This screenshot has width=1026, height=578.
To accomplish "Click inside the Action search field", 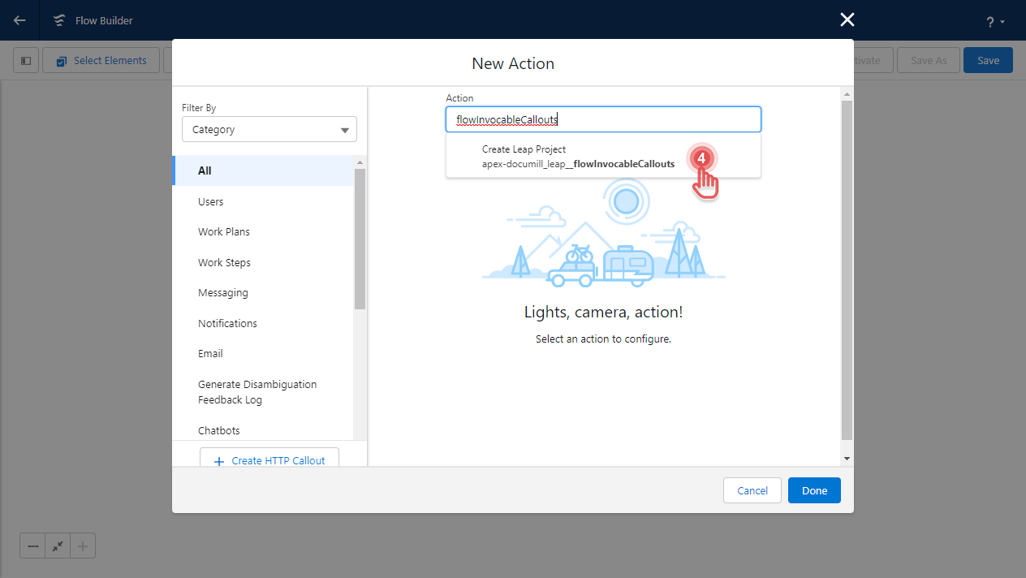I will point(603,119).
